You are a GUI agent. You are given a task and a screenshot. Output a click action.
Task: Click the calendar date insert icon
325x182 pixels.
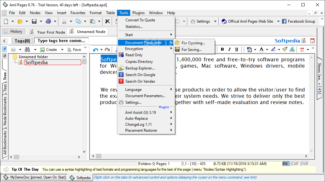[302, 49]
